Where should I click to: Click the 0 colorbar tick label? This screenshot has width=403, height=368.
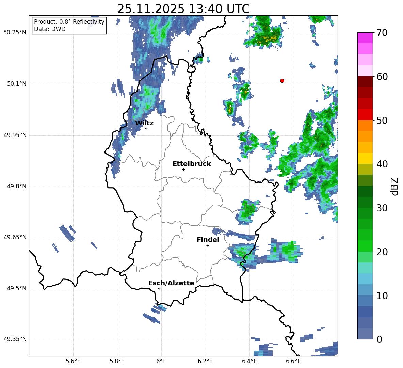379,339
